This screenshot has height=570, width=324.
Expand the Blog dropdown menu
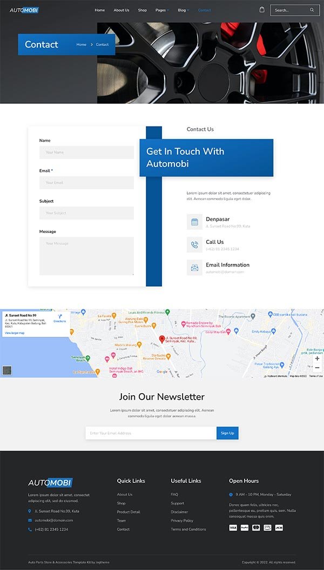(x=184, y=10)
